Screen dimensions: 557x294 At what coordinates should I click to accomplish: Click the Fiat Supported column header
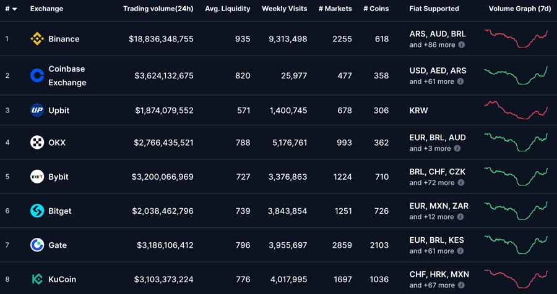click(x=434, y=9)
